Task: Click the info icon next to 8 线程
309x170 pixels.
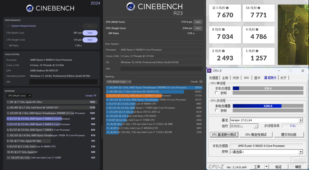Action: coord(223,29)
